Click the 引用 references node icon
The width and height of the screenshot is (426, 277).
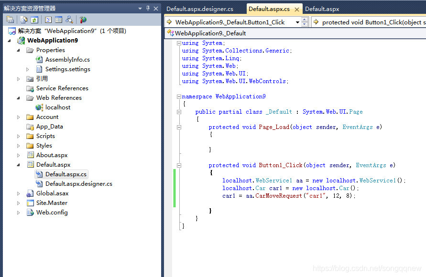(x=30, y=79)
